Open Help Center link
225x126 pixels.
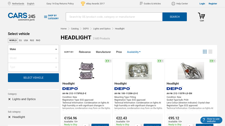pyautogui.click(x=182, y=4)
